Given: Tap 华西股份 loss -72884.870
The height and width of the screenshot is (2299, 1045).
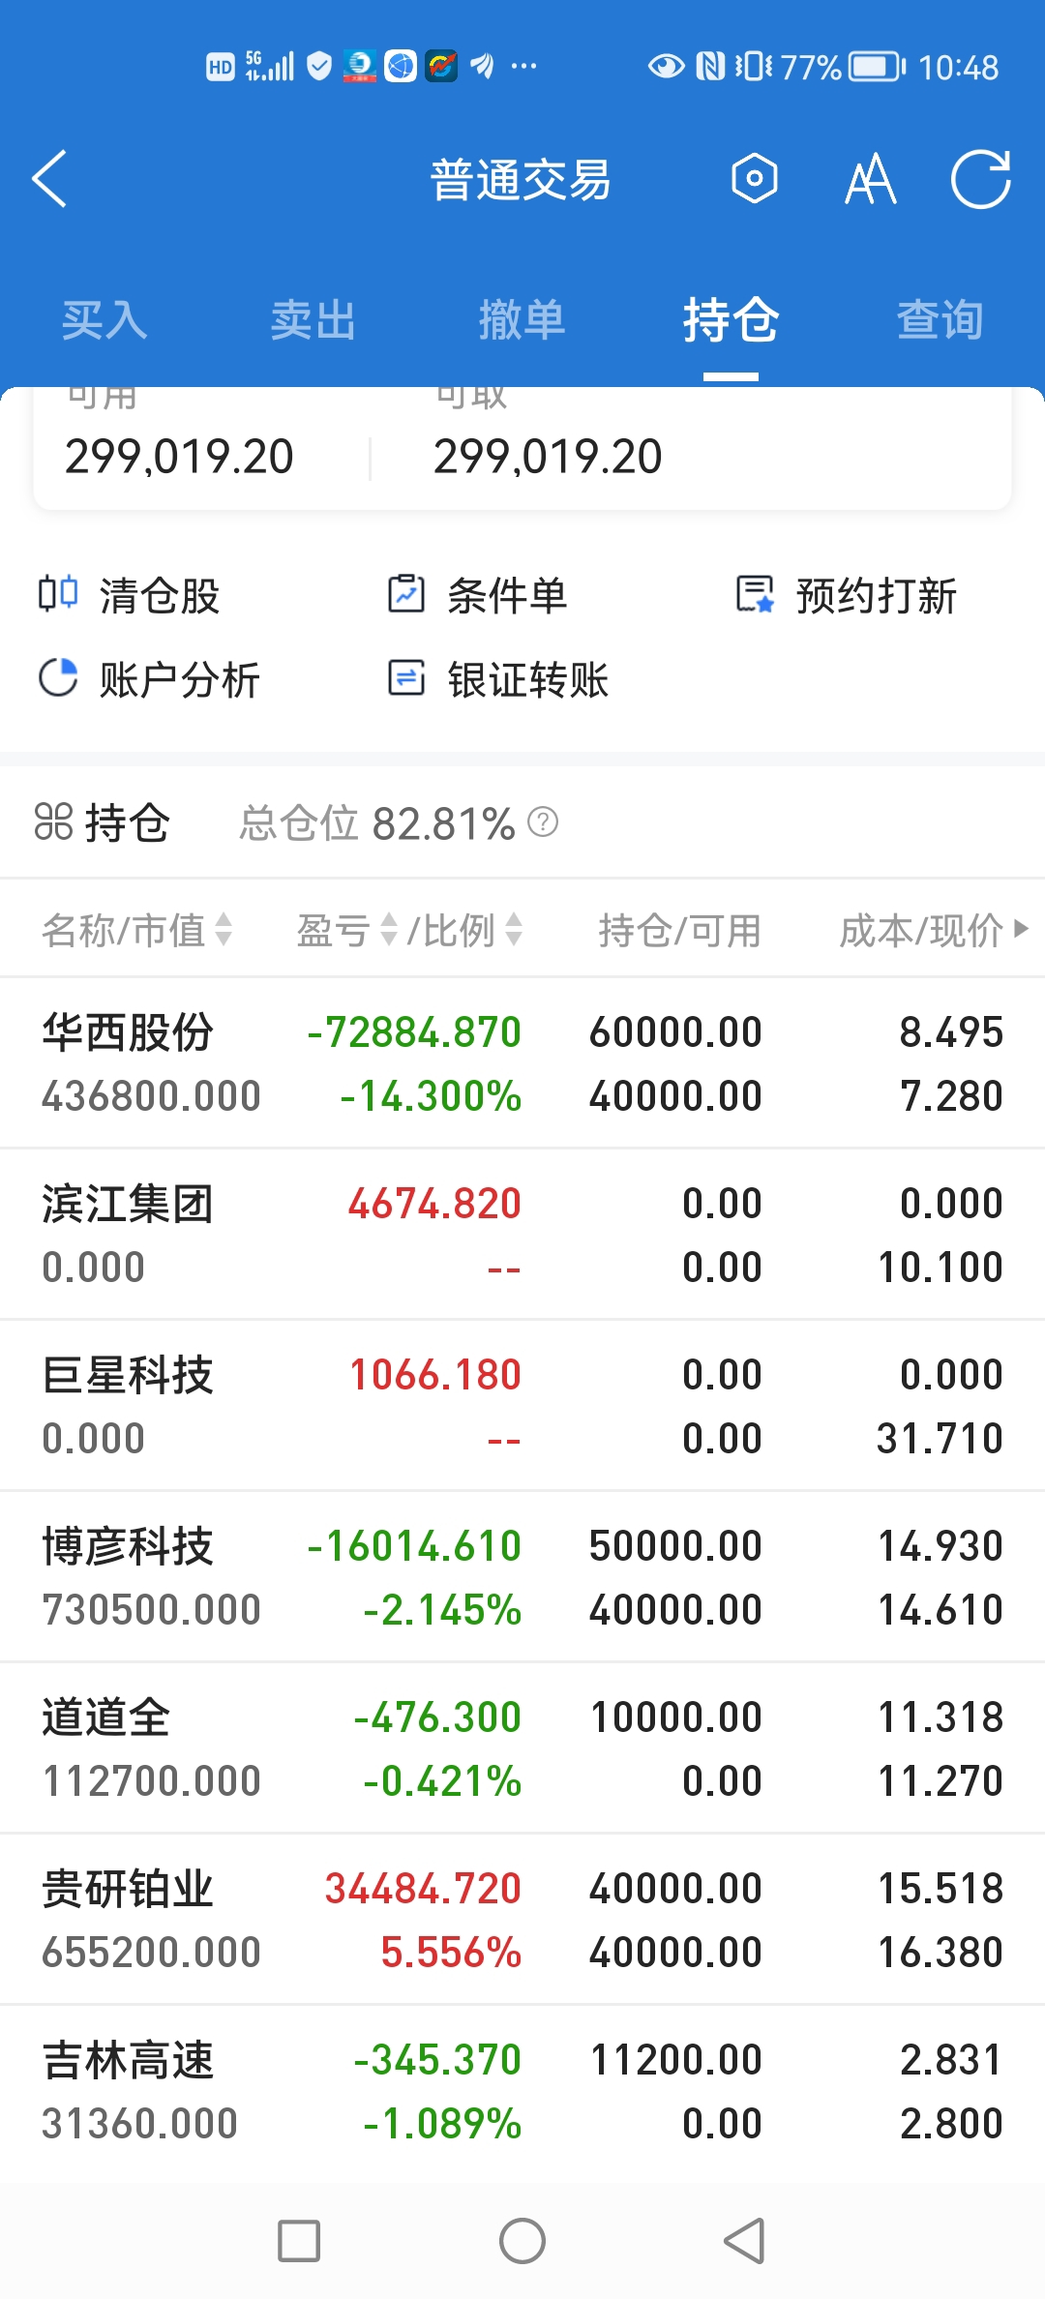Looking at the screenshot, I should pyautogui.click(x=414, y=1031).
